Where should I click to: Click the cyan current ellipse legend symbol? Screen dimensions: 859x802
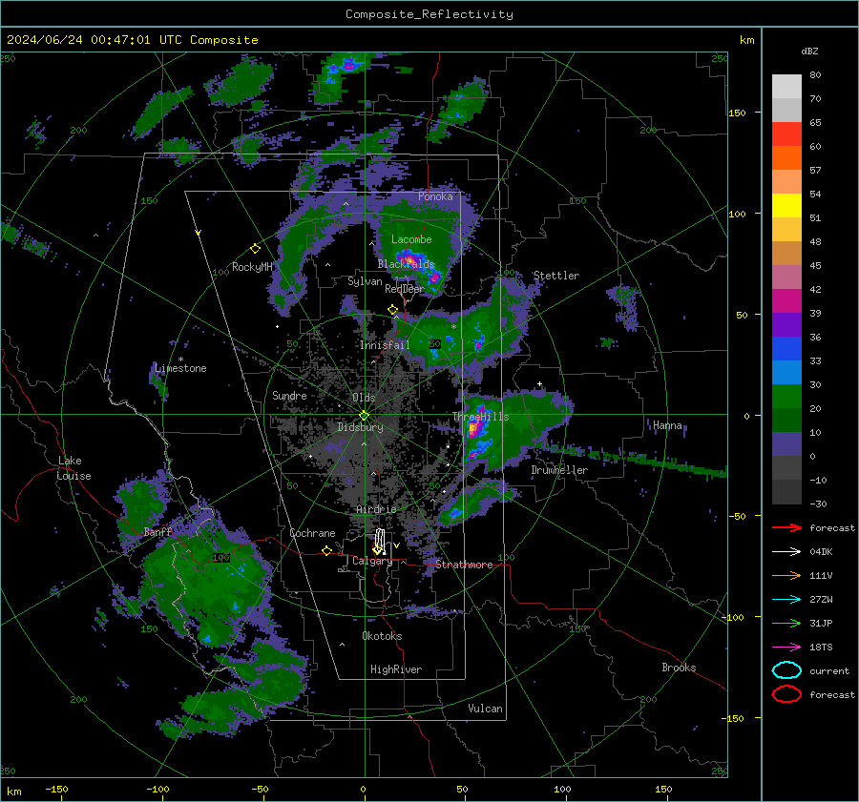point(786,670)
